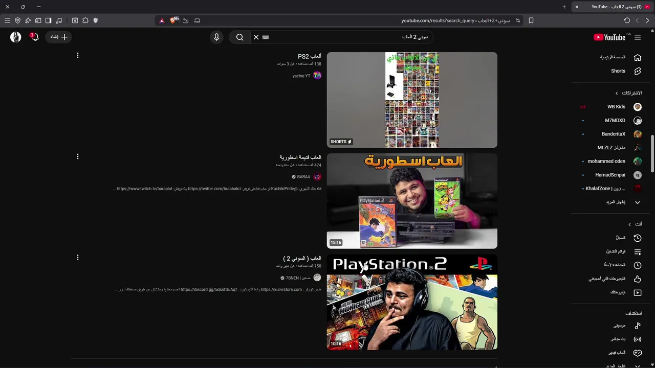Open the extensions puzzle icon
Viewport: 655px width, 368px height.
click(85, 20)
